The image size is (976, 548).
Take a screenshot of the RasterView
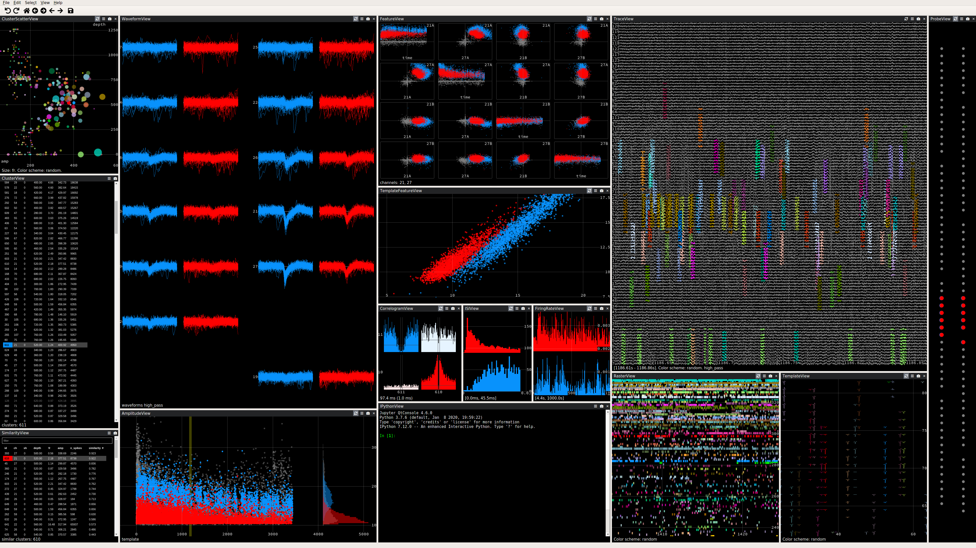pyautogui.click(x=771, y=376)
